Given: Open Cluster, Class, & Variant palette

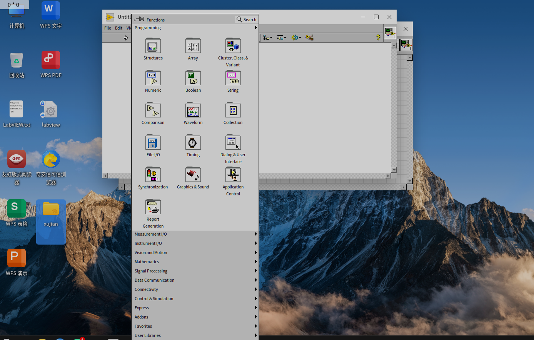Looking at the screenshot, I should pyautogui.click(x=233, y=46).
